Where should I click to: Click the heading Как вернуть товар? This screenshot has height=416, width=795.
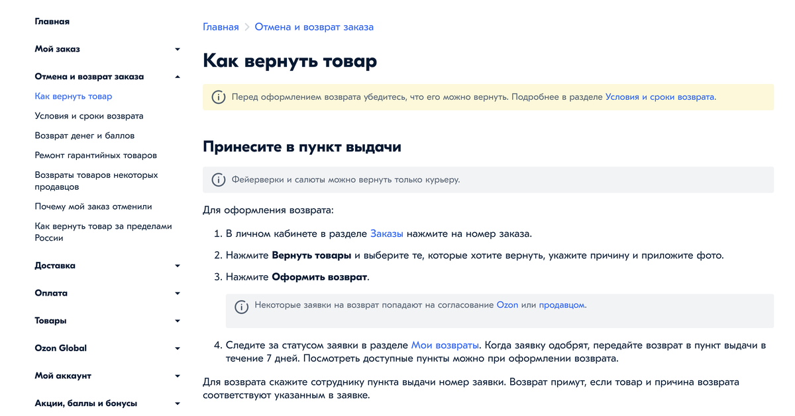pyautogui.click(x=290, y=62)
